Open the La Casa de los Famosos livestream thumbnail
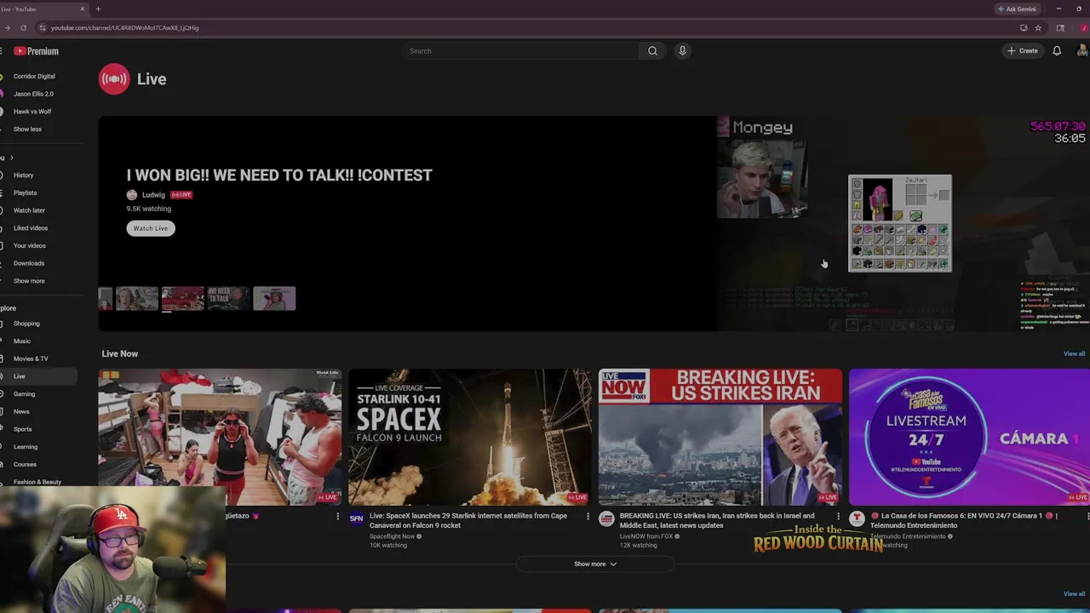This screenshot has width=1090, height=613. point(969,437)
